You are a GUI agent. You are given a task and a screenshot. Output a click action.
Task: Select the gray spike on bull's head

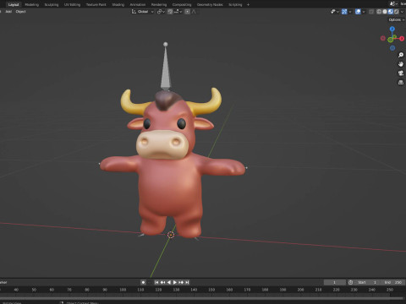point(166,67)
